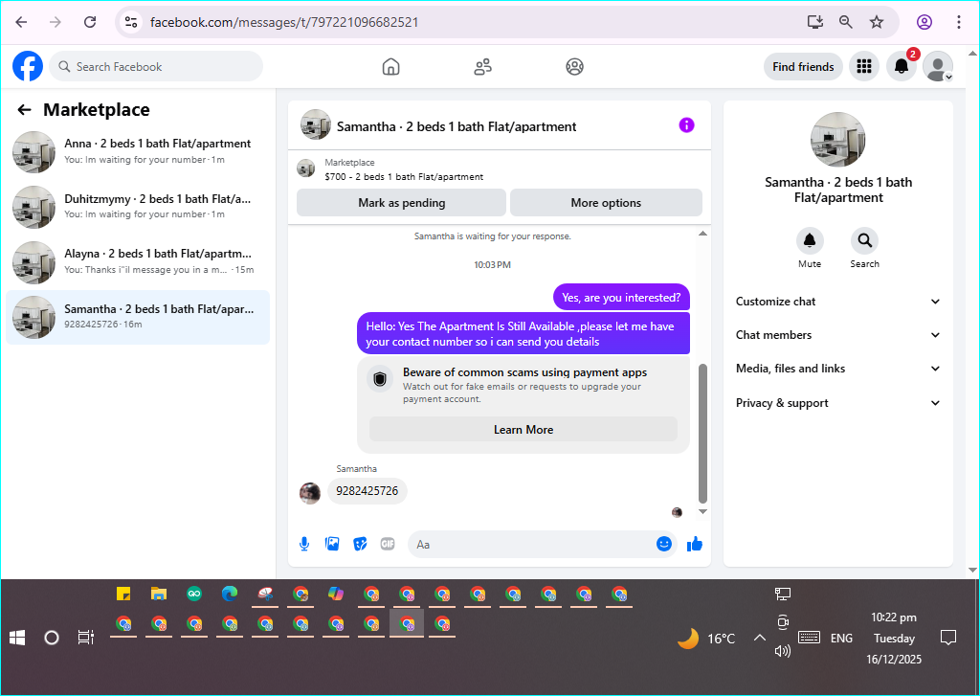The height and width of the screenshot is (696, 980).
Task: Open File Explorer from the taskbar
Action: [x=159, y=594]
